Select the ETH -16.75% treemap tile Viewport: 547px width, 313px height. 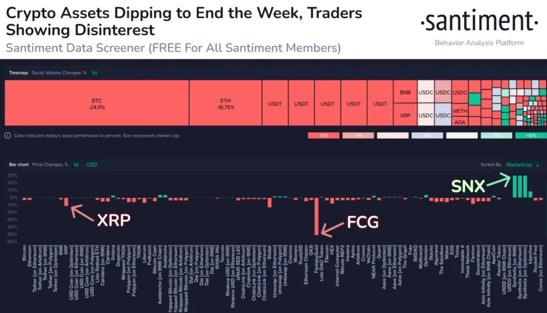(x=225, y=103)
